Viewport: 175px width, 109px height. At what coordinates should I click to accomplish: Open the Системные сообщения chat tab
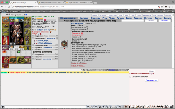tap(97, 70)
